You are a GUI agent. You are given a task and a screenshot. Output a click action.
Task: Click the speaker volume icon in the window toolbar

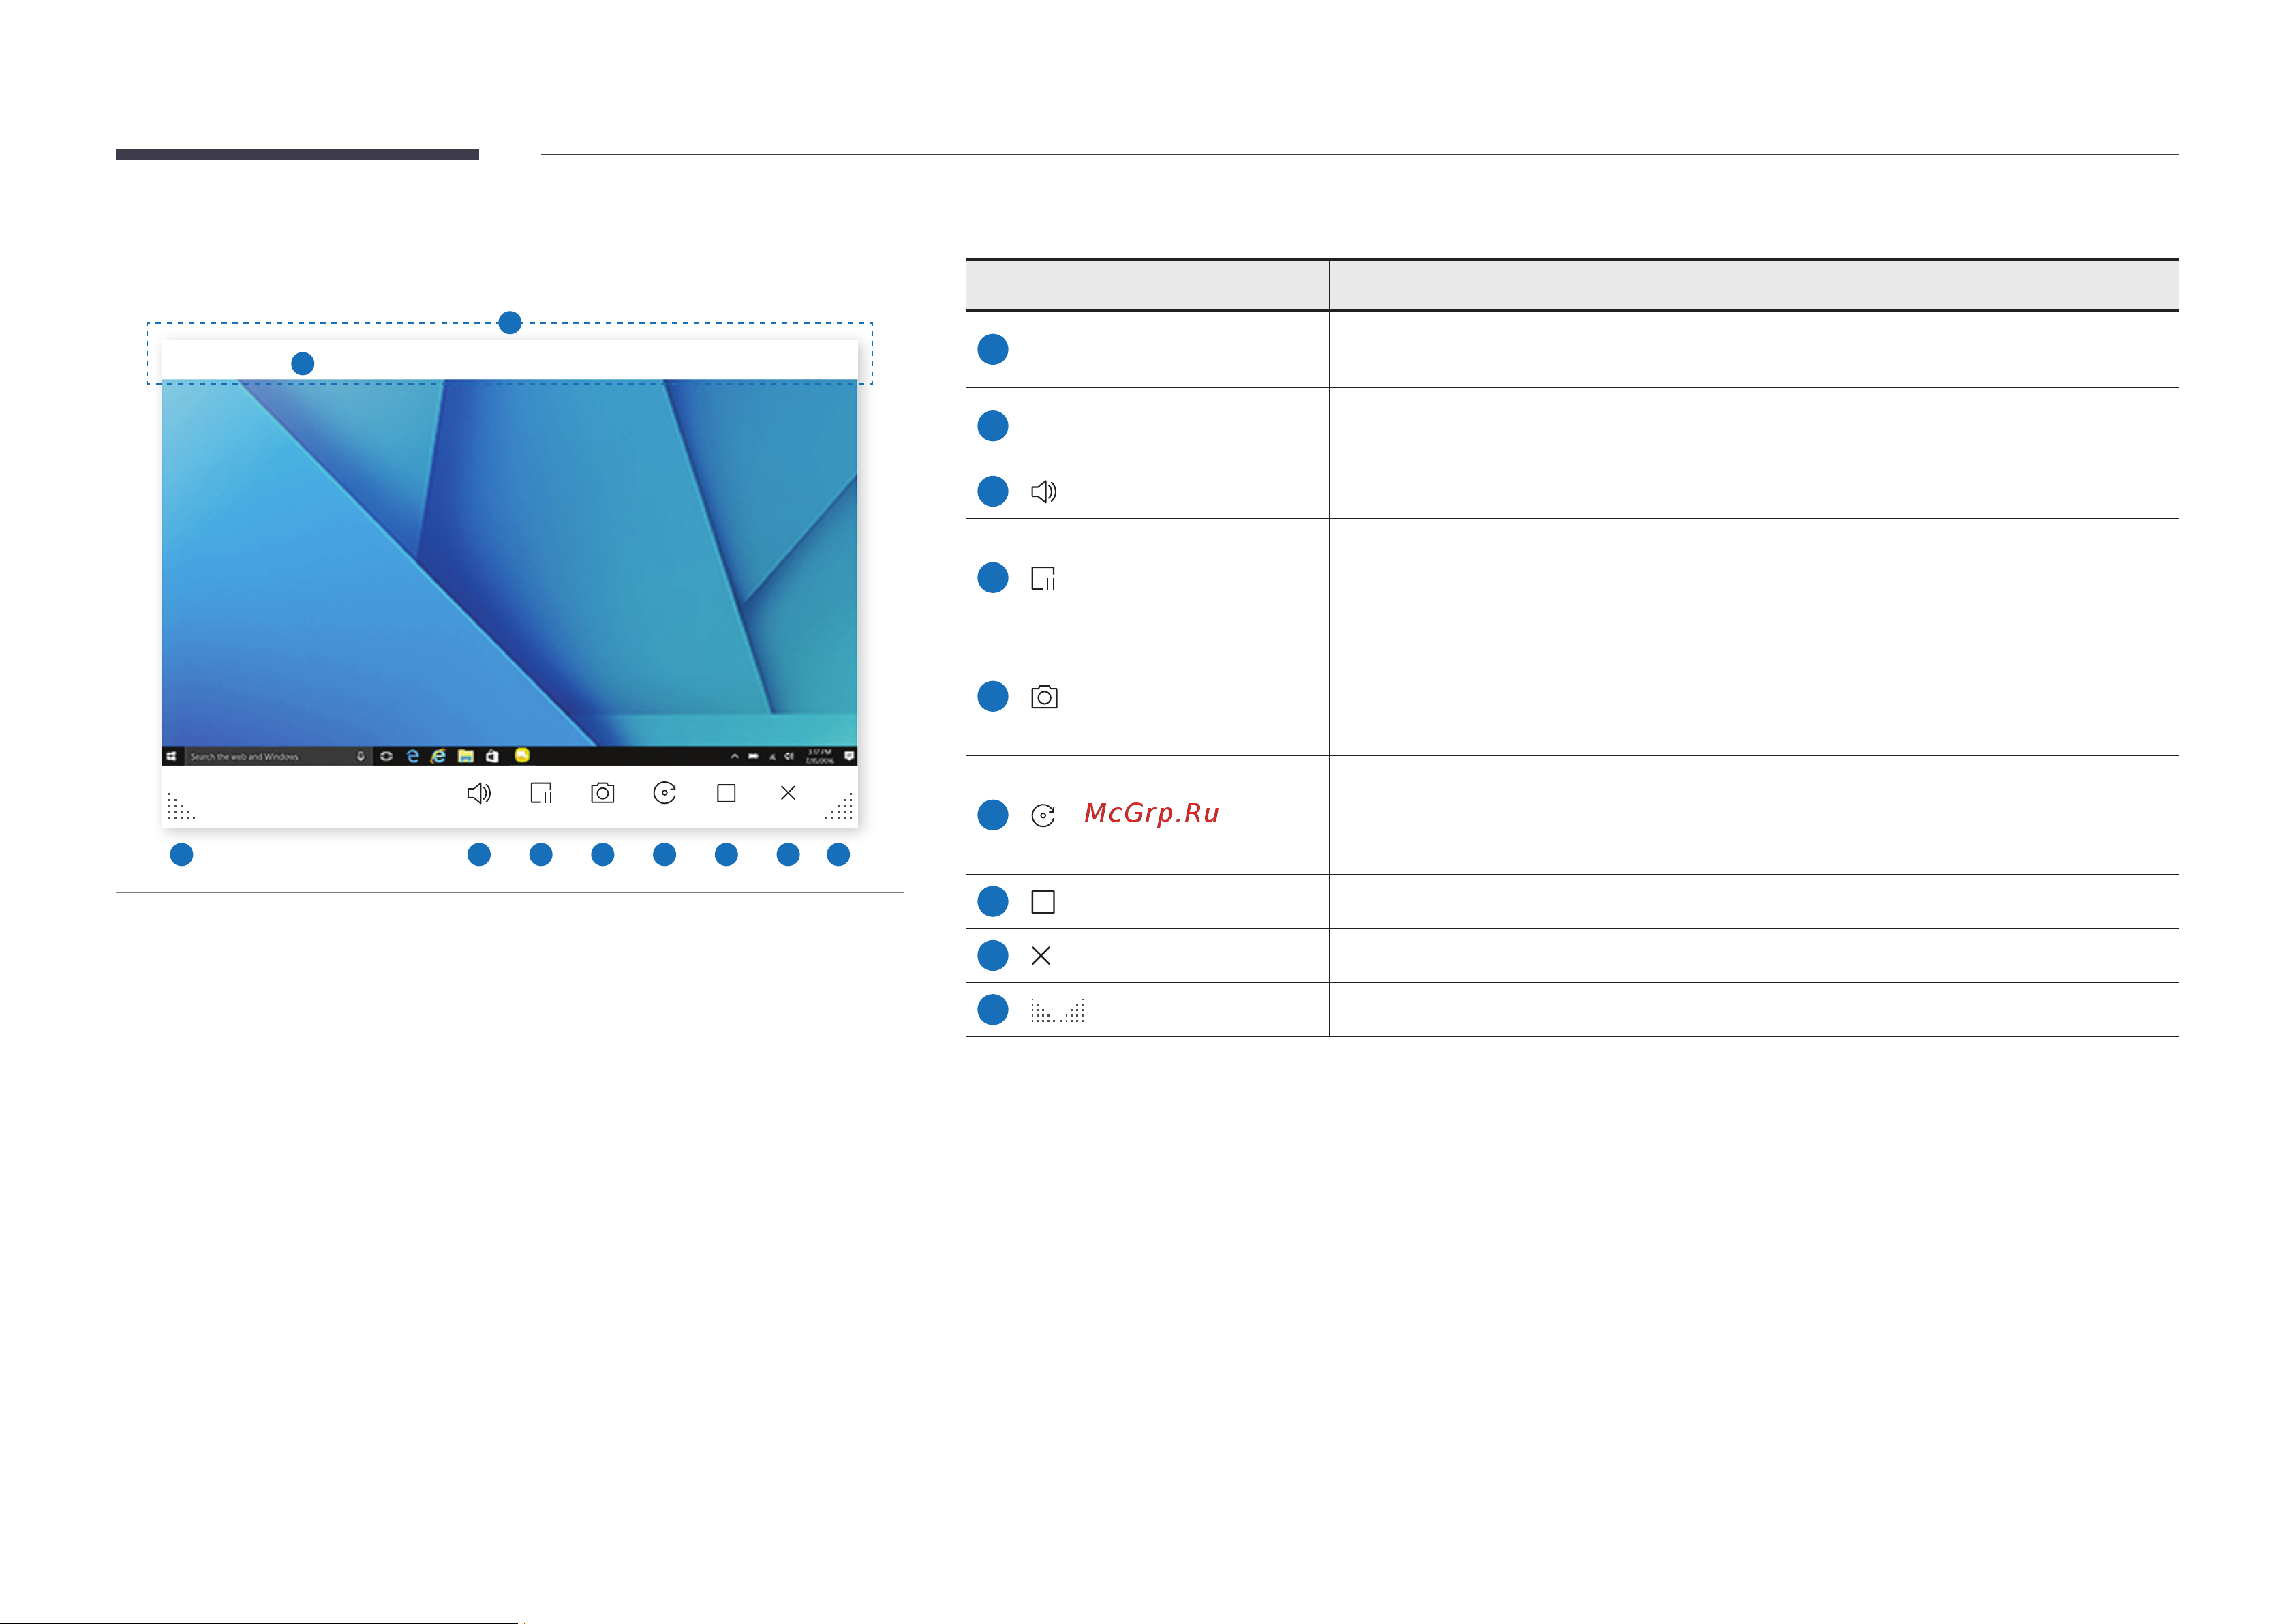point(479,794)
